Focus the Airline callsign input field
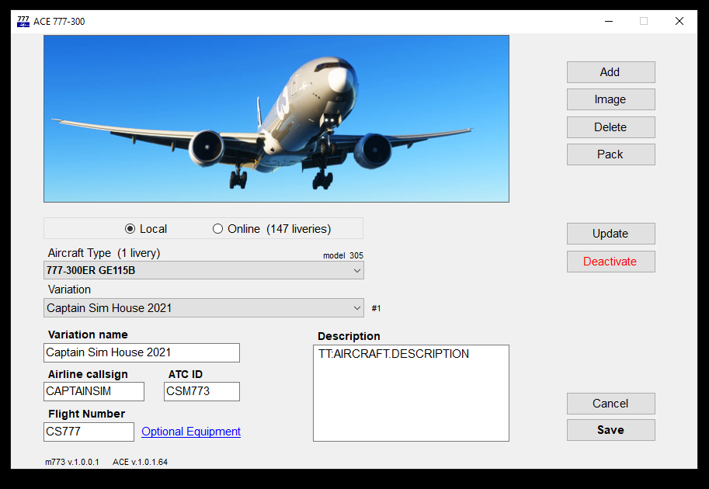This screenshot has width=709, height=489. tap(94, 392)
